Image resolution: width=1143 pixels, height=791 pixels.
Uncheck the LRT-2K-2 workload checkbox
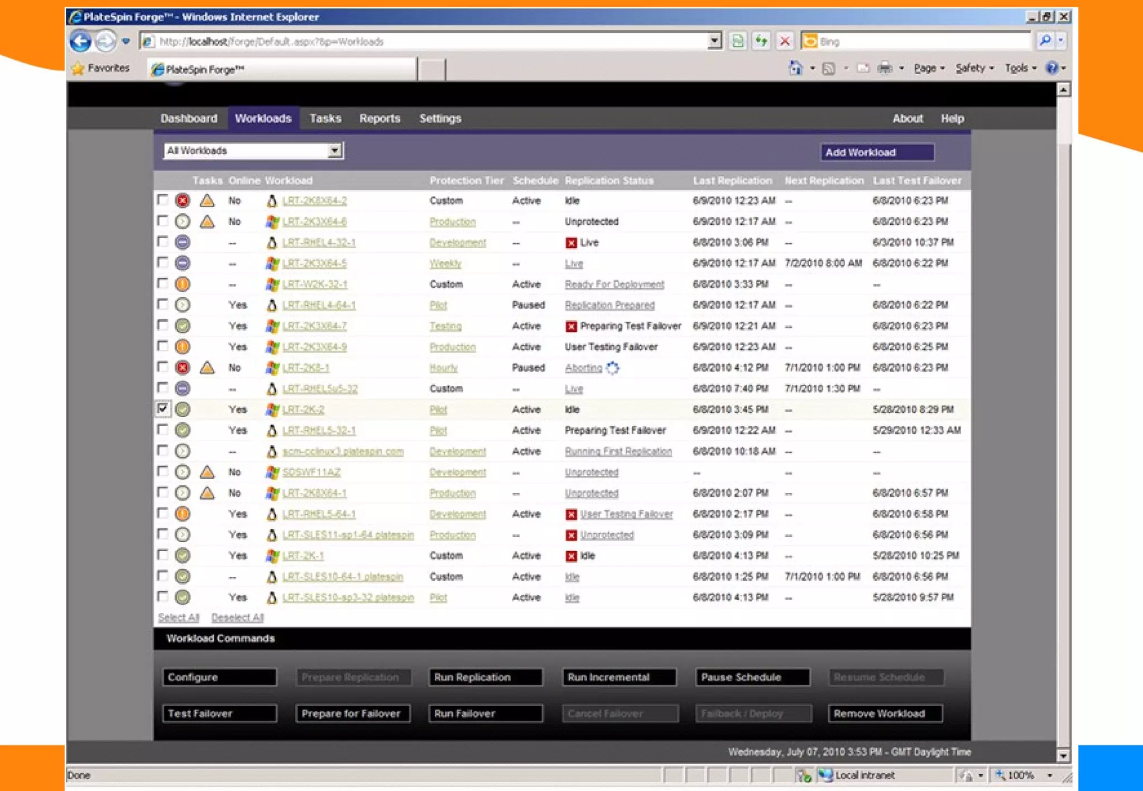[x=162, y=408]
